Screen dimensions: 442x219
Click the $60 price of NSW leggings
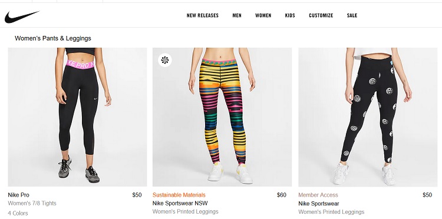pyautogui.click(x=282, y=195)
